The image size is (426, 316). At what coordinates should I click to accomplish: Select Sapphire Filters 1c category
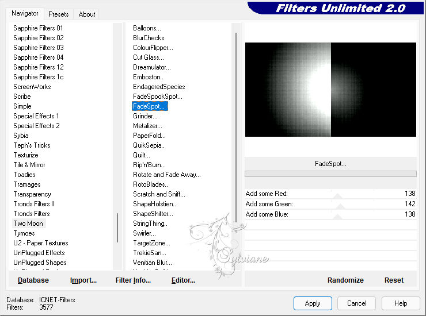39,77
